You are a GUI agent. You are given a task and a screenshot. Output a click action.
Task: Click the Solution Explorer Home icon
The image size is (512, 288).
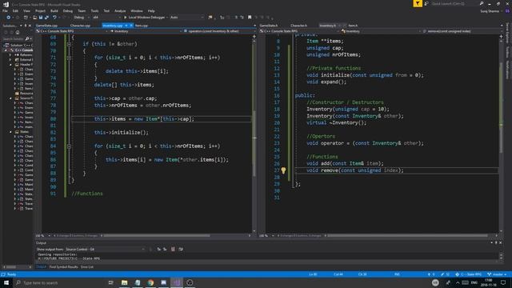pyautogui.click(x=18, y=32)
